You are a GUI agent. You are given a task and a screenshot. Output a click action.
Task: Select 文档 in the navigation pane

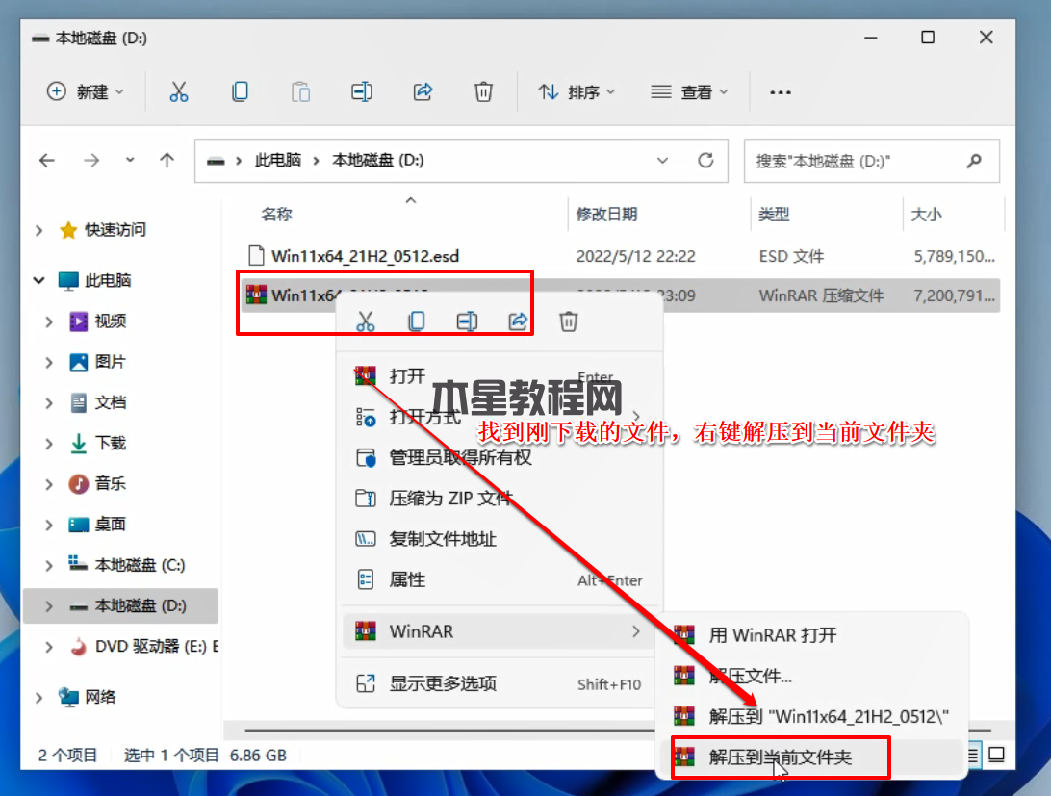tap(110, 403)
